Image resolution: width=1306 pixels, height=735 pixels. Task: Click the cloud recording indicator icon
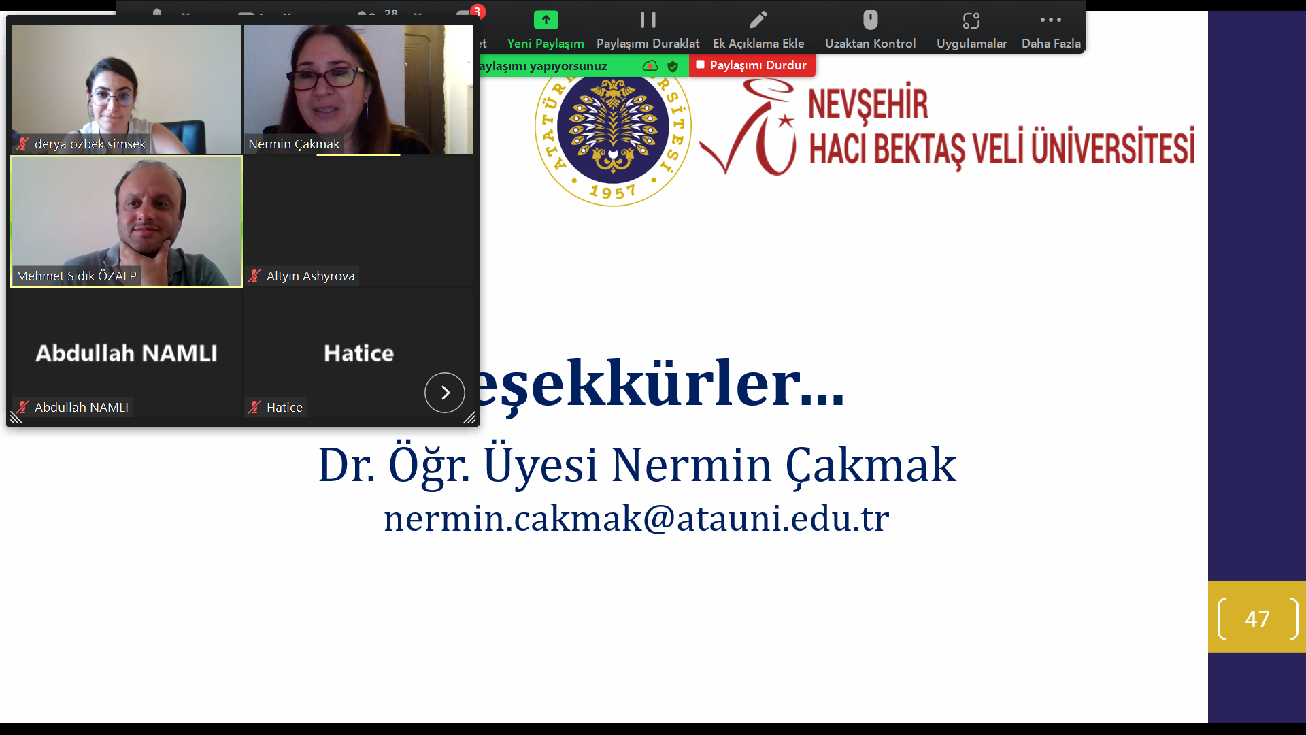[x=650, y=66]
